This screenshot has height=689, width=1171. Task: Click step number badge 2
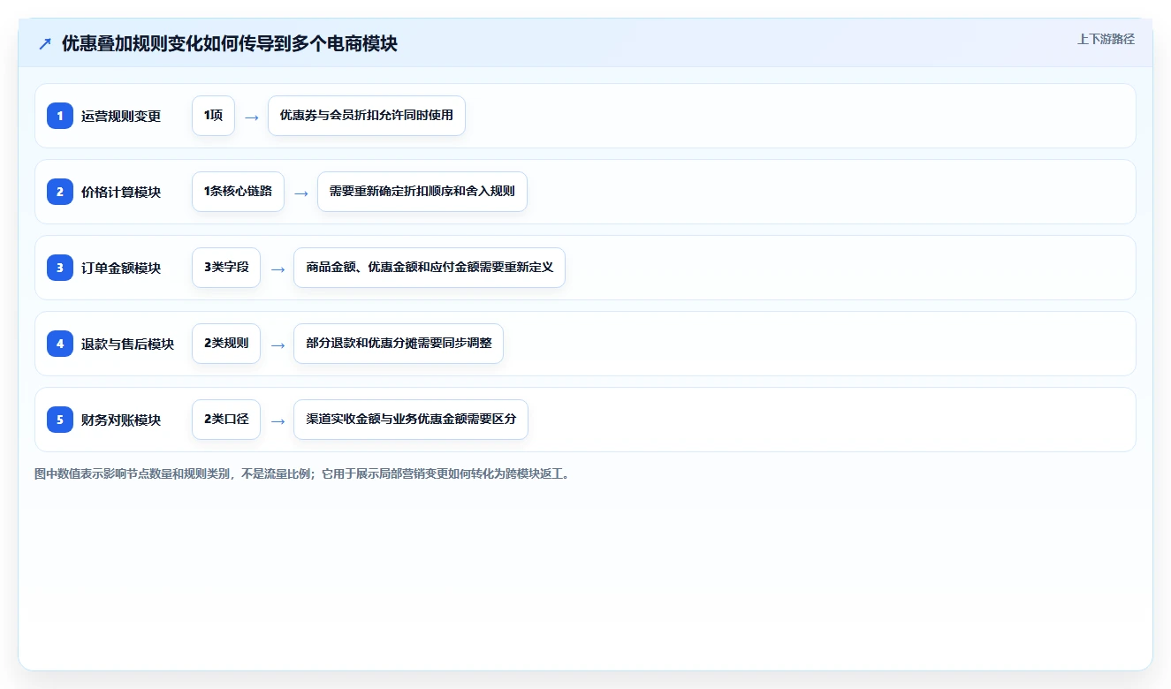click(60, 192)
